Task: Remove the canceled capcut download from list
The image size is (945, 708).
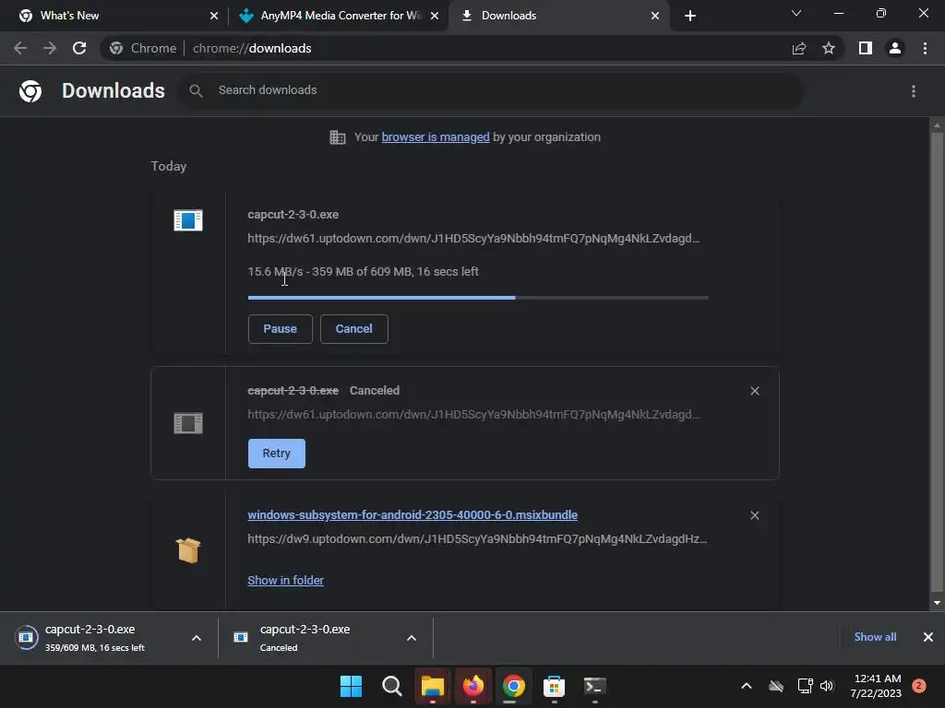Action: pyautogui.click(x=755, y=391)
